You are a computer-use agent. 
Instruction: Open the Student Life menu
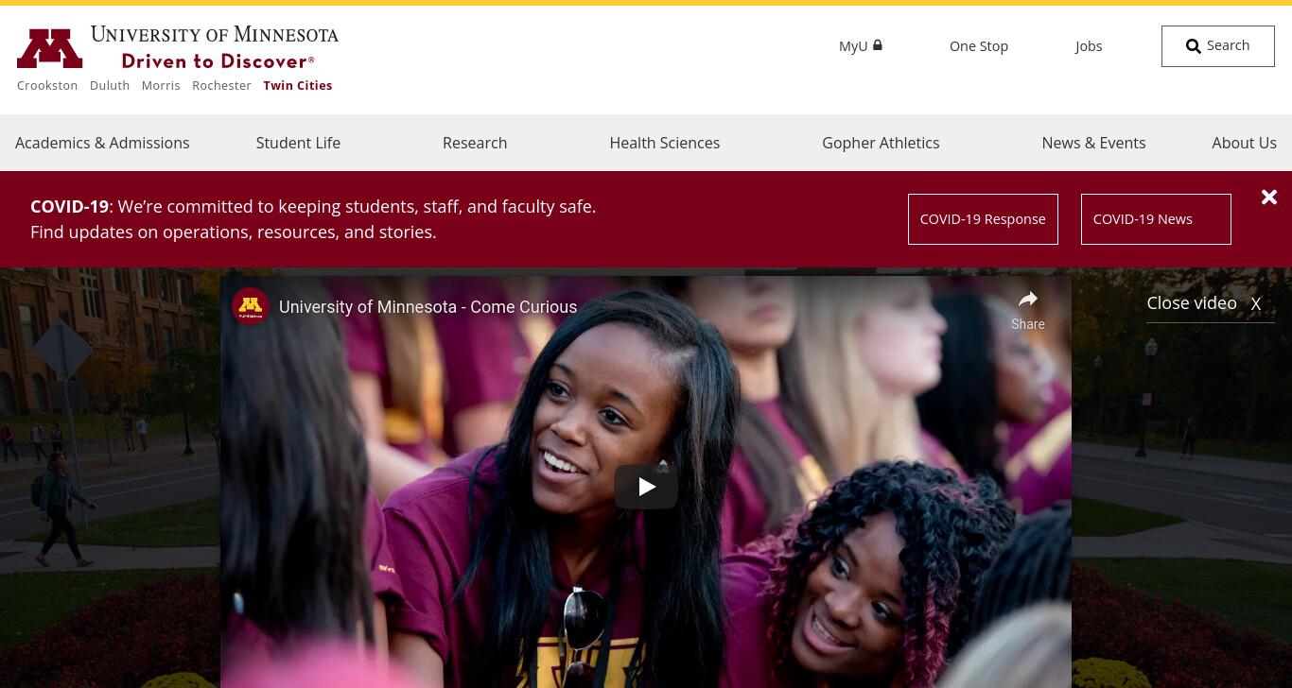tap(298, 143)
